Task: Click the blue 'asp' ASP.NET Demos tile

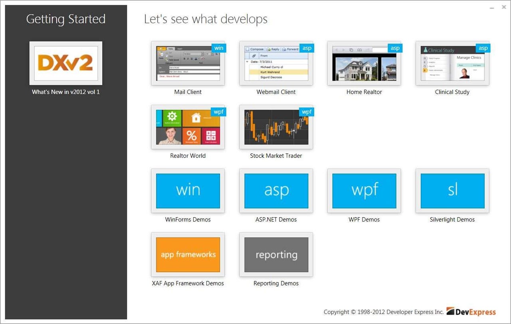Action: pos(276,191)
